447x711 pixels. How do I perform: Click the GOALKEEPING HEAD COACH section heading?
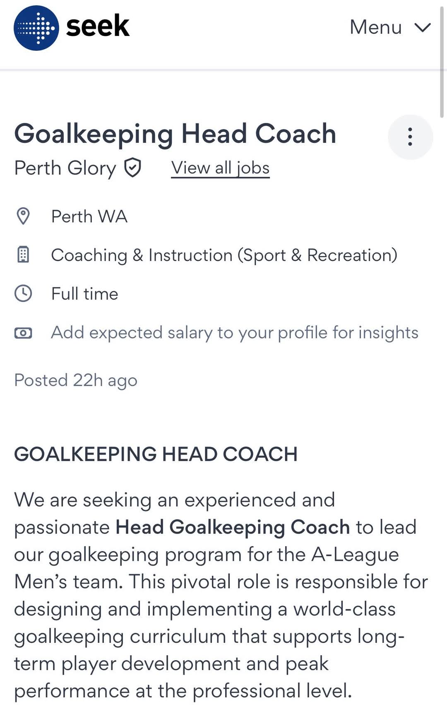pos(156,454)
